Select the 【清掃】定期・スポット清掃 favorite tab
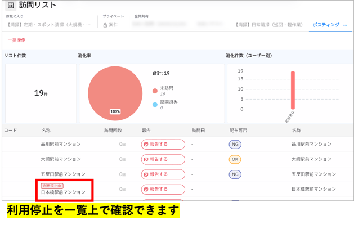 click(48, 25)
